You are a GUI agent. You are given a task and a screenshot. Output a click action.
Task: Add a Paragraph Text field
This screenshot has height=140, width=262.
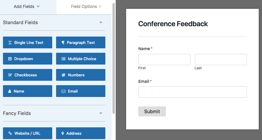click(x=81, y=42)
